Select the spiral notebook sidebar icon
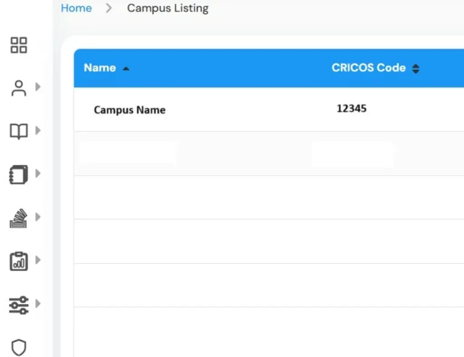This screenshot has height=357, width=464. [x=19, y=175]
